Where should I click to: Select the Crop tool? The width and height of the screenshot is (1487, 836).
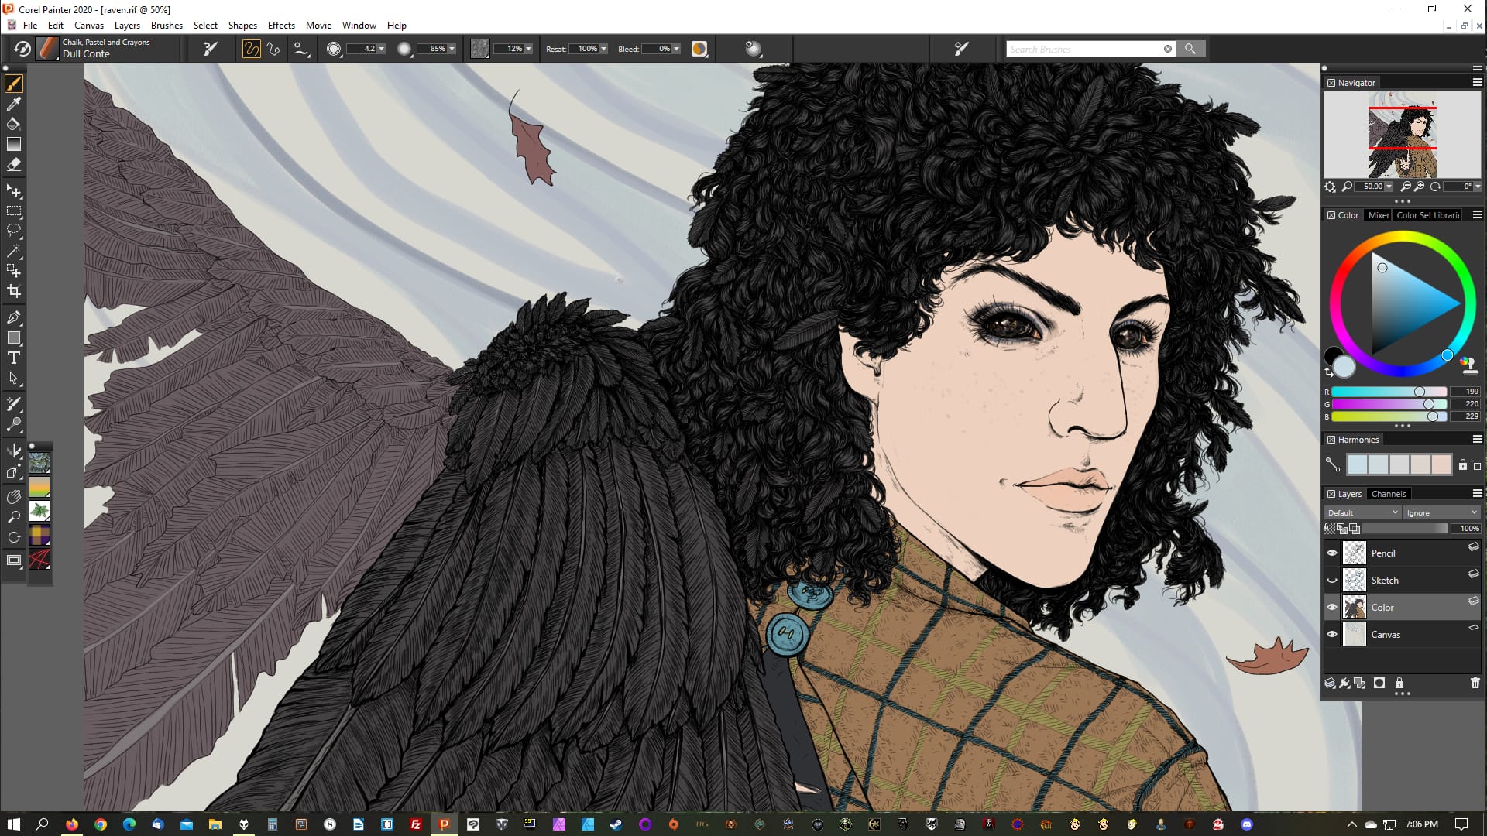tap(13, 292)
